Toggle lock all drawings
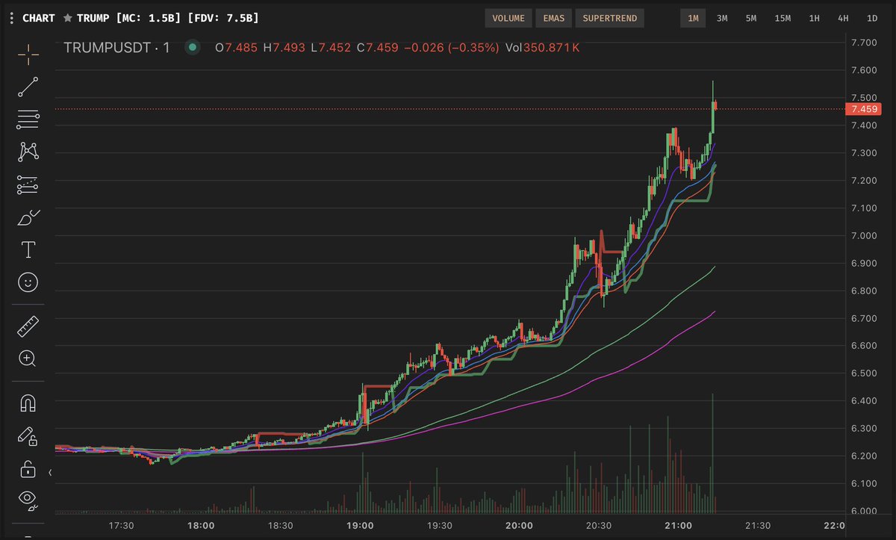The height and width of the screenshot is (540, 896). coord(28,469)
